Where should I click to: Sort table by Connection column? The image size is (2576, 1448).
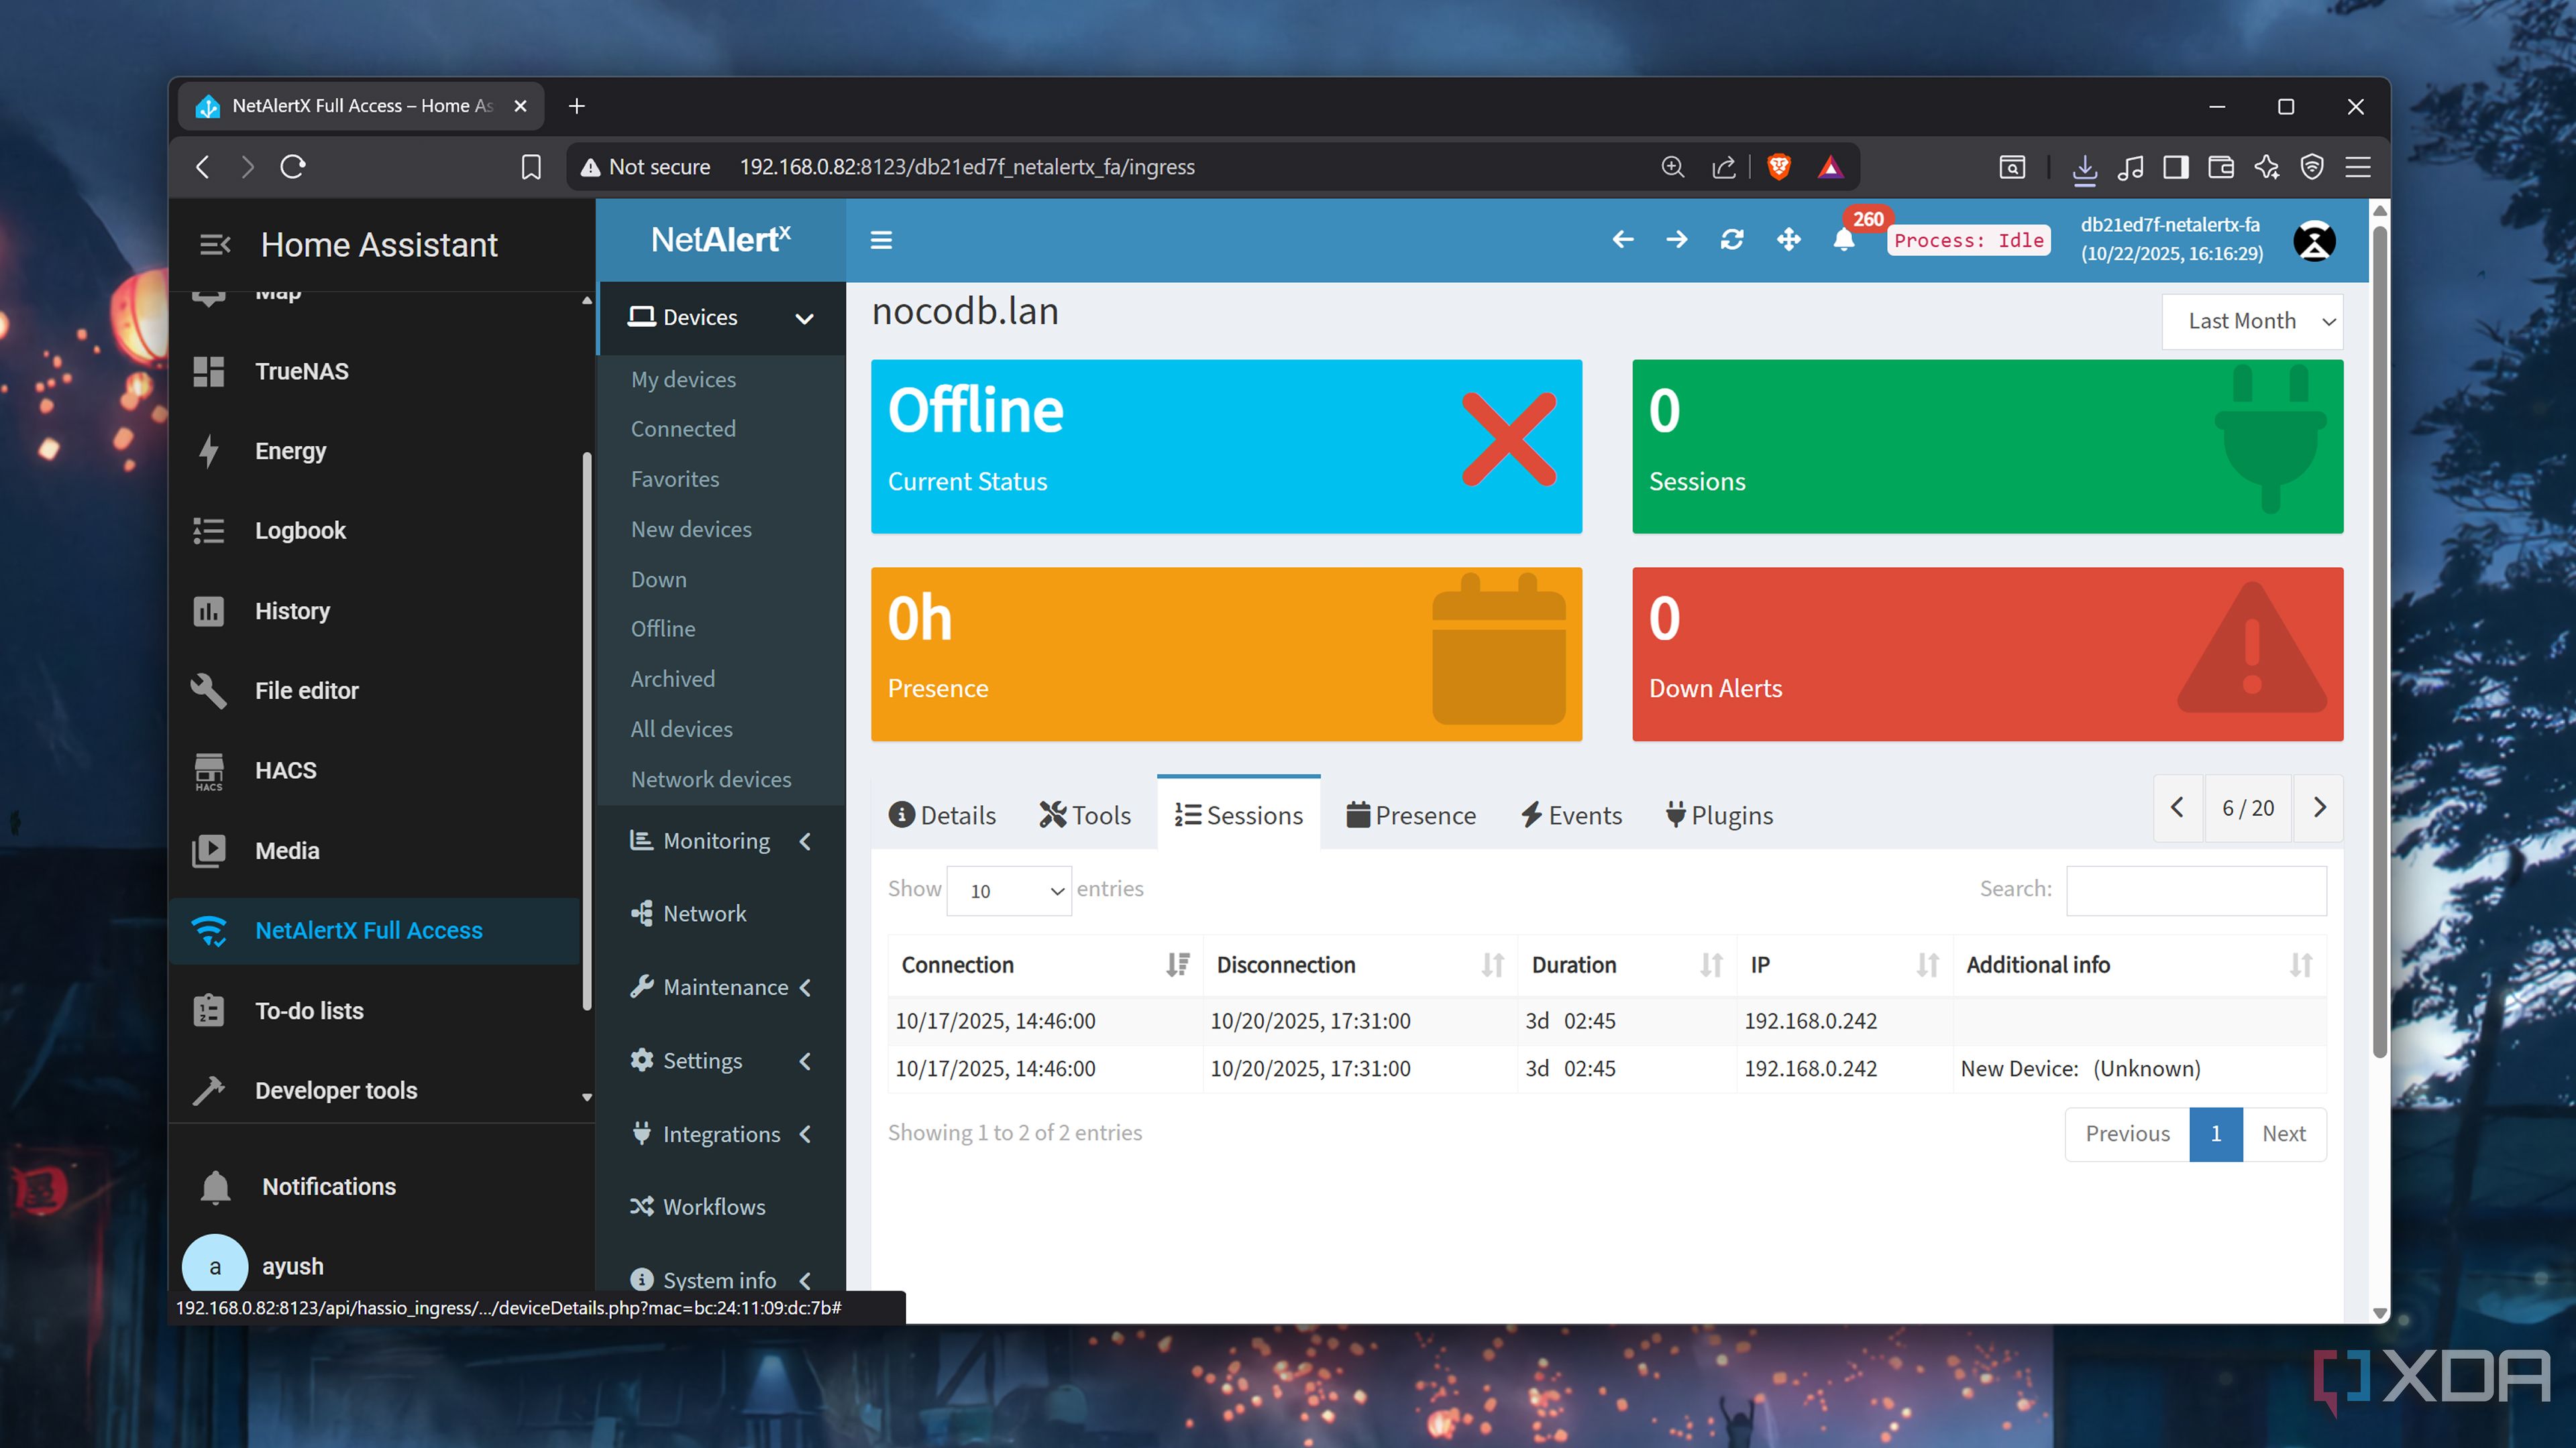tap(1045, 965)
